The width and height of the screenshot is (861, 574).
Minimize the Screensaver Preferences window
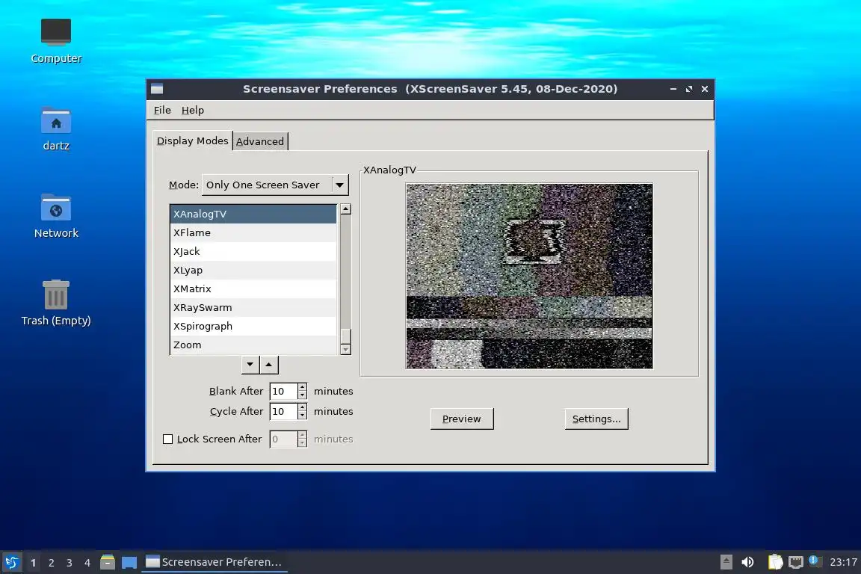click(x=673, y=89)
